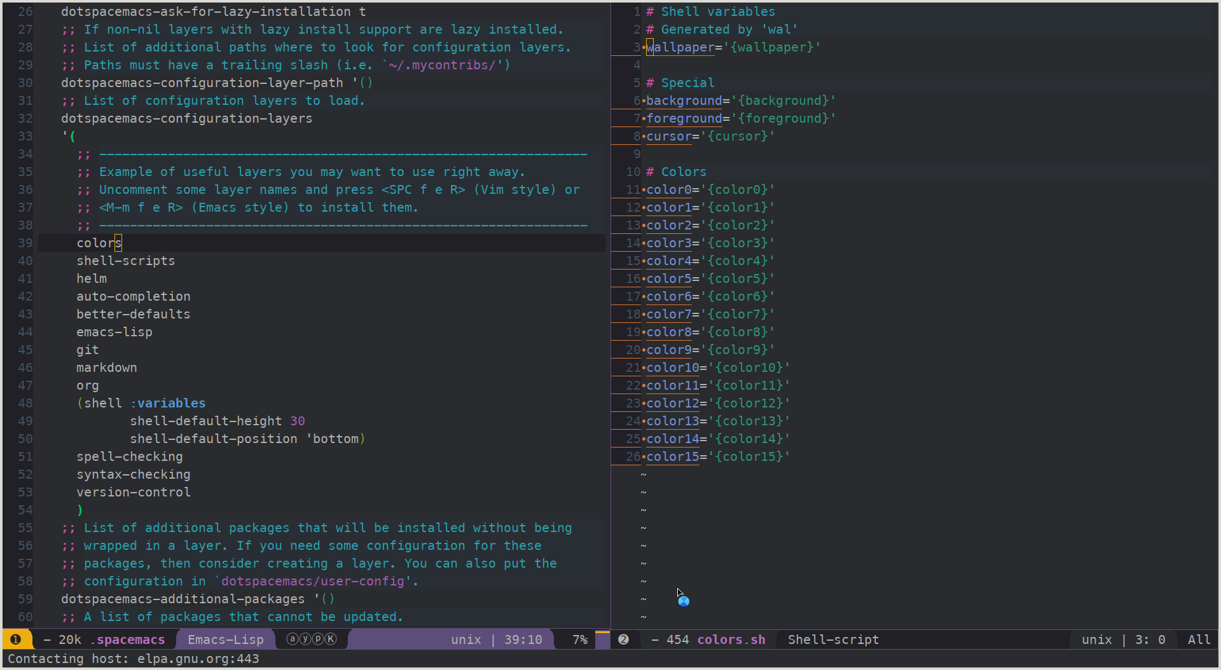Click line number 39 in left gutter
This screenshot has height=670, width=1221.
(25, 243)
